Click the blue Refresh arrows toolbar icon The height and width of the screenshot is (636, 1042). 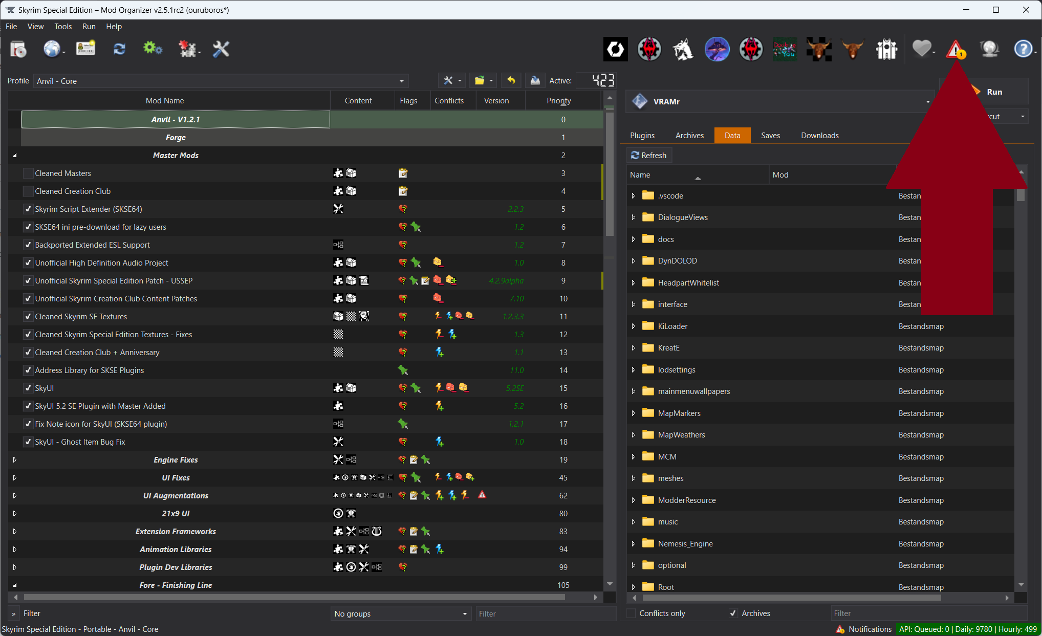point(119,49)
